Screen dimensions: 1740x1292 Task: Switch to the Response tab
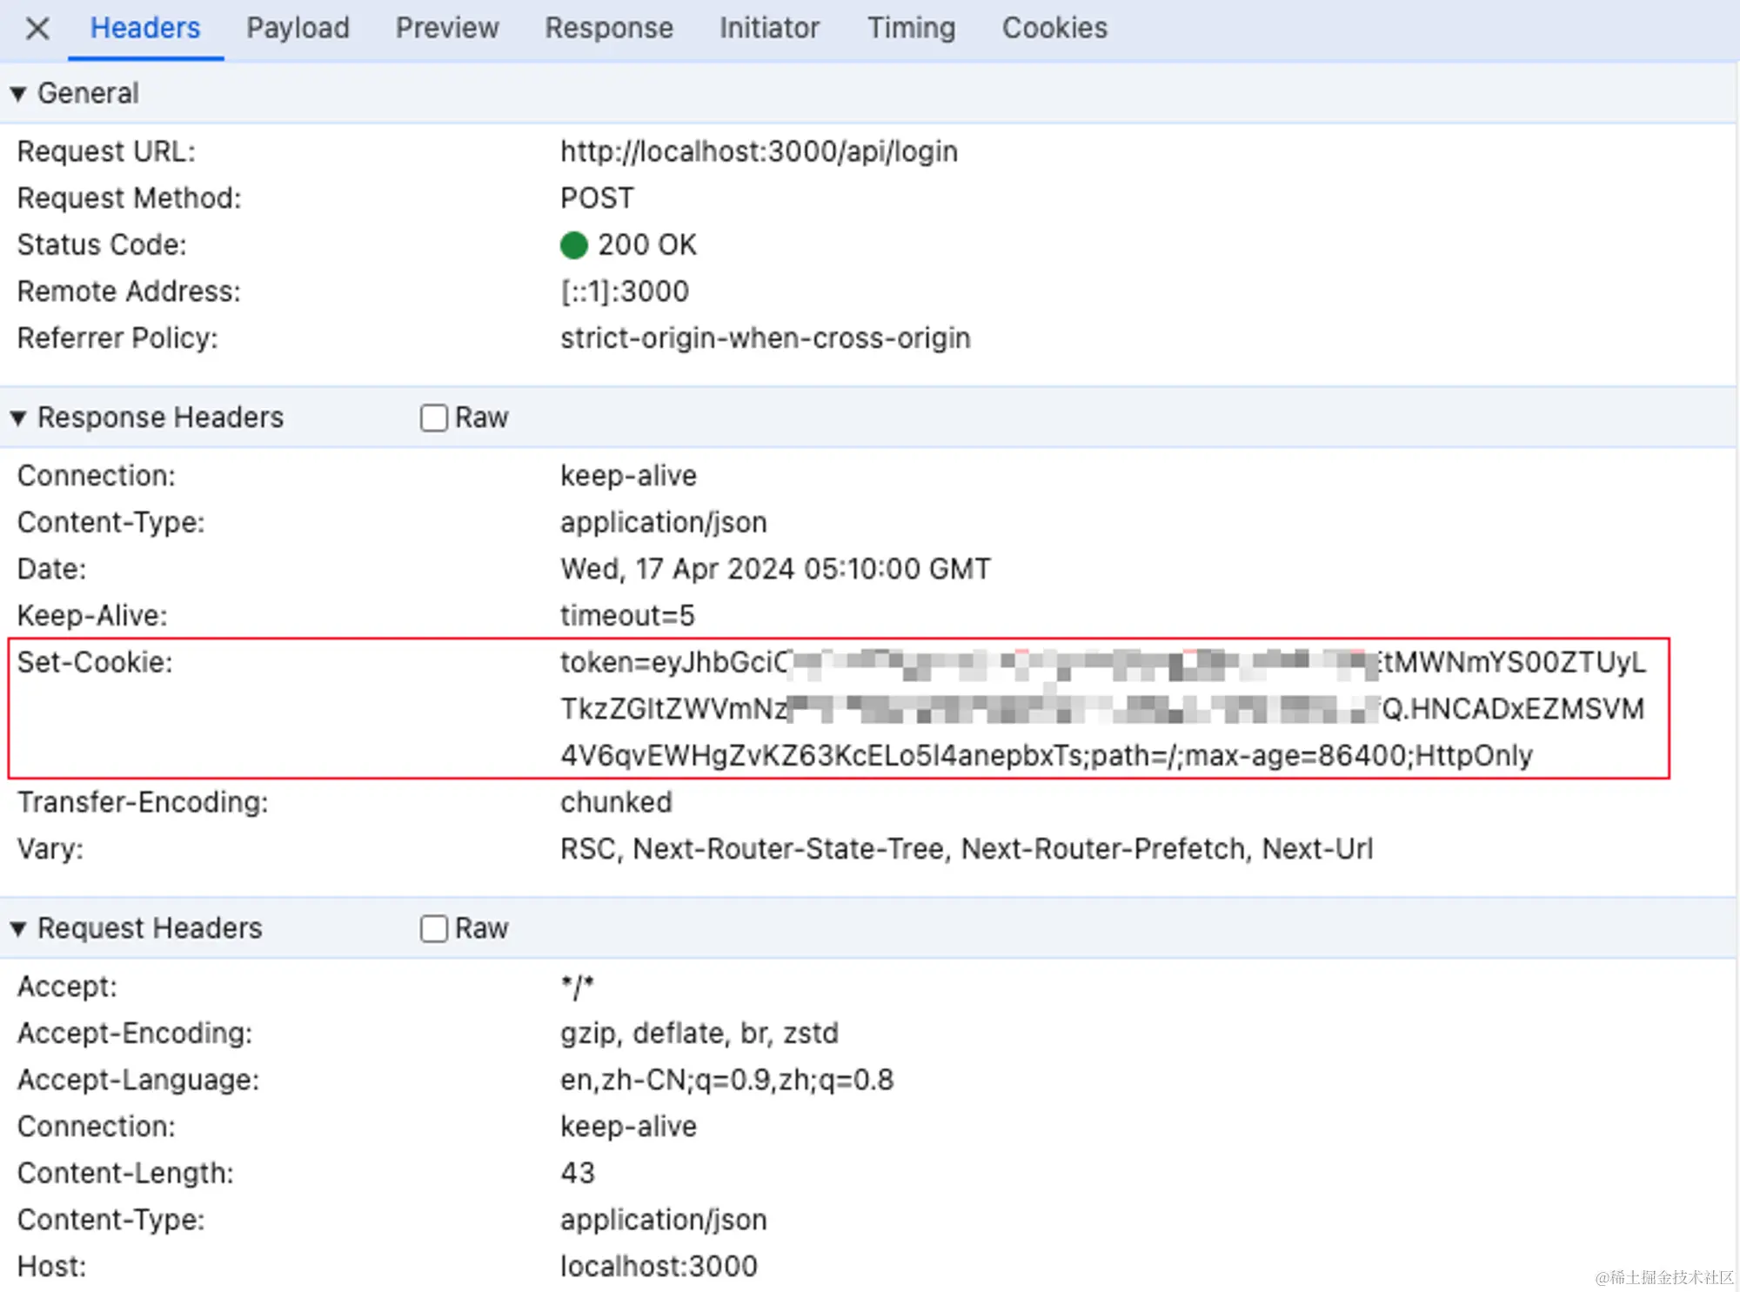609,29
